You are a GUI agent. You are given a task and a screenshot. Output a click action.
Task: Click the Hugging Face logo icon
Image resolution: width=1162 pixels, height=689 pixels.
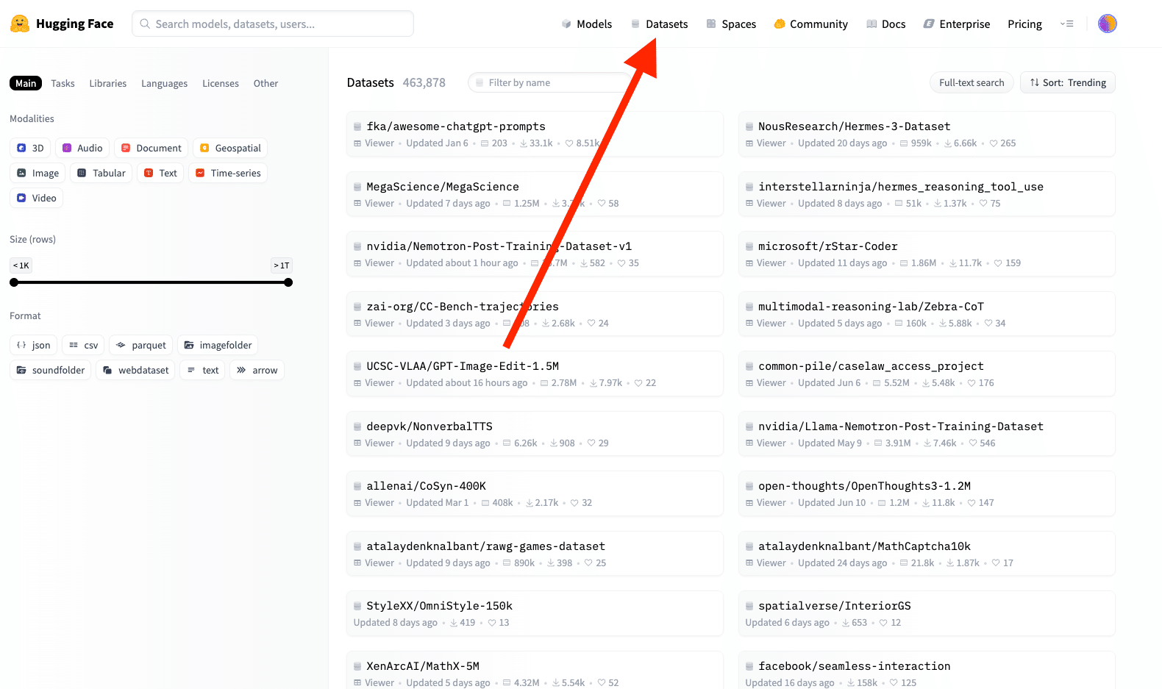point(20,24)
